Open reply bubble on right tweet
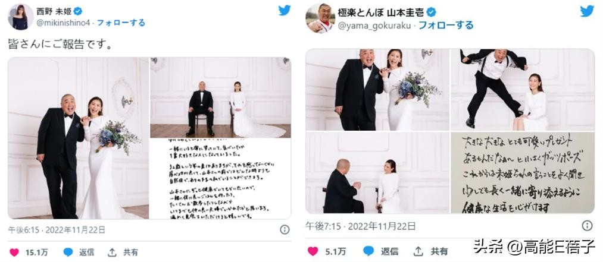 368,251
